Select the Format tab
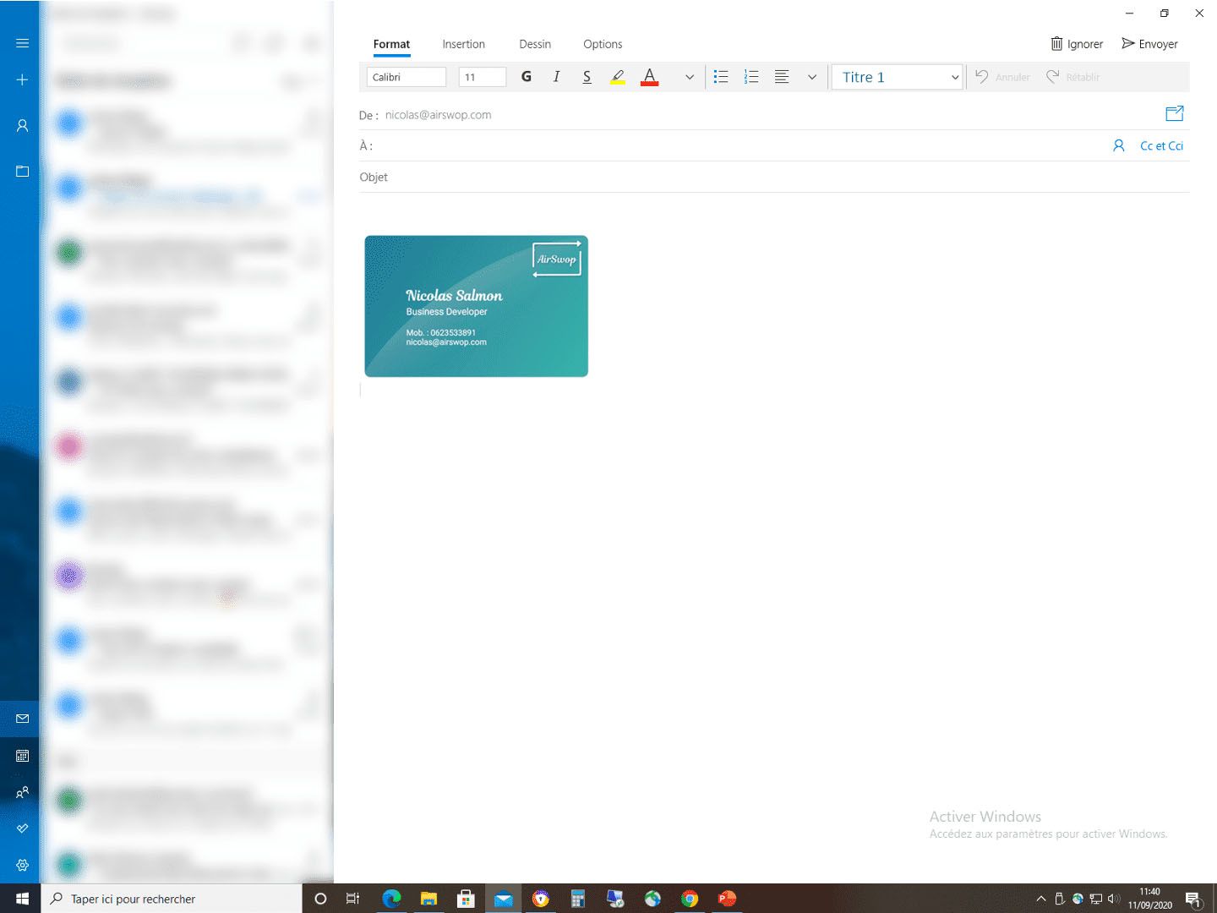Screen dimensions: 1217x913 pyautogui.click(x=391, y=44)
